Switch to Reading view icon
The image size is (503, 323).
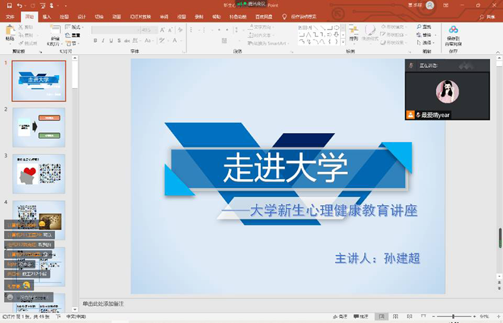pyautogui.click(x=408, y=317)
